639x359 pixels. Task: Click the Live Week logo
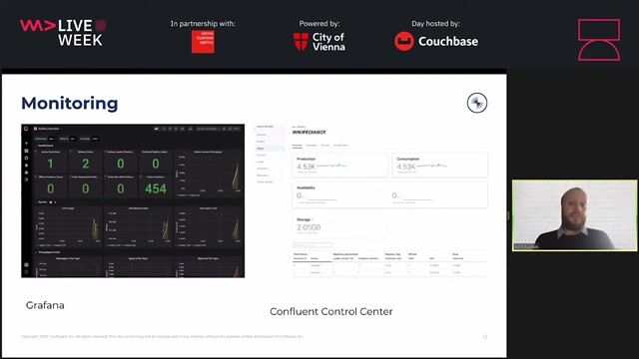63,33
